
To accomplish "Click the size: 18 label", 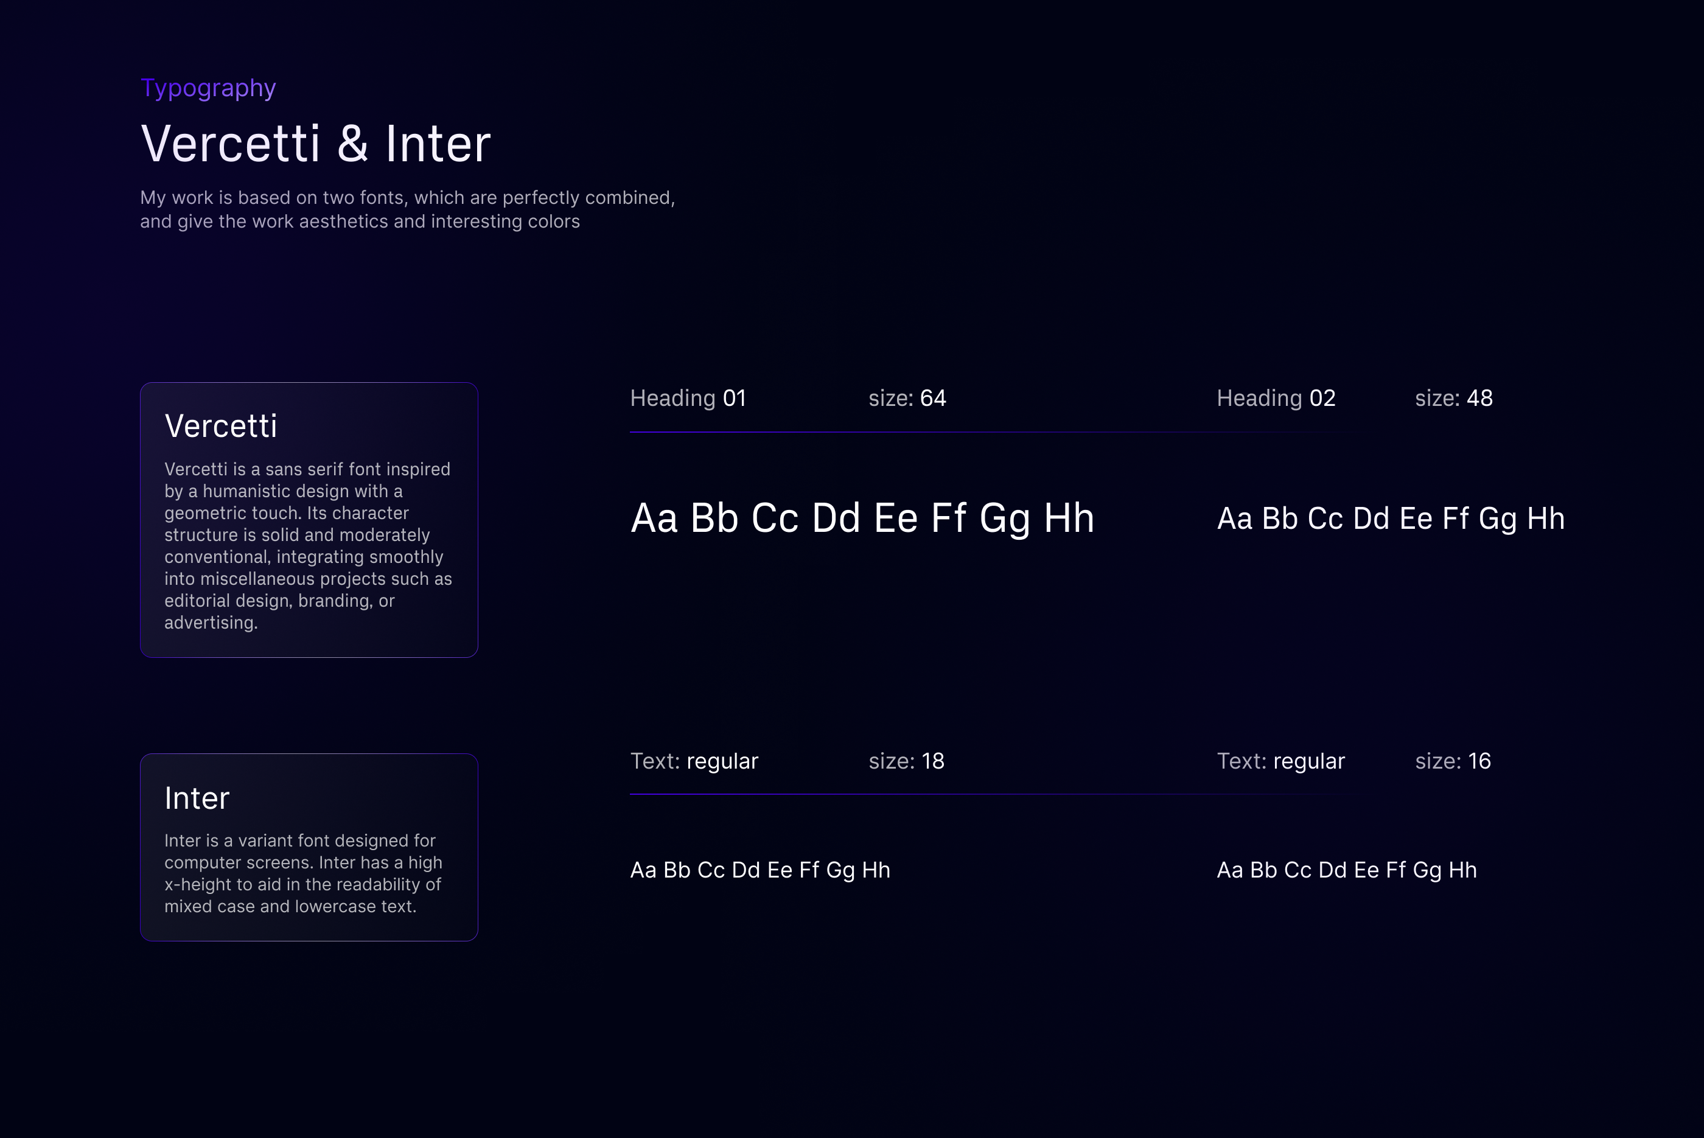I will click(906, 761).
